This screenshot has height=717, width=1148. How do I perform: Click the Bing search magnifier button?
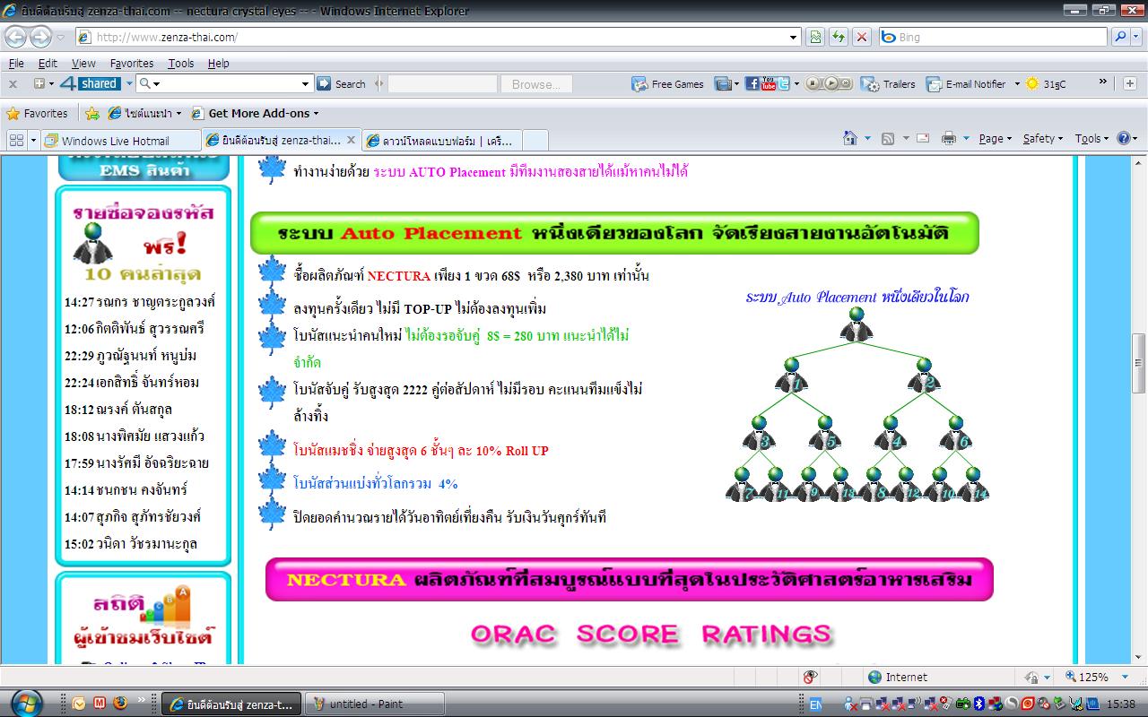click(x=1121, y=37)
